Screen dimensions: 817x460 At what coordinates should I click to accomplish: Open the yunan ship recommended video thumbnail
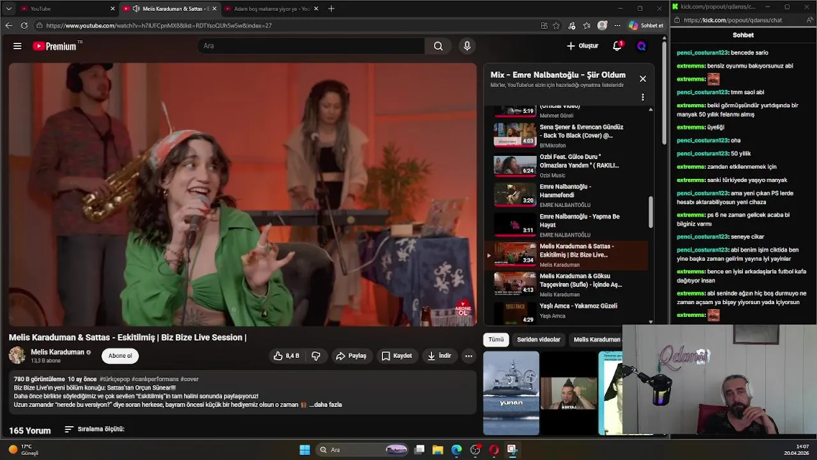[511, 393]
